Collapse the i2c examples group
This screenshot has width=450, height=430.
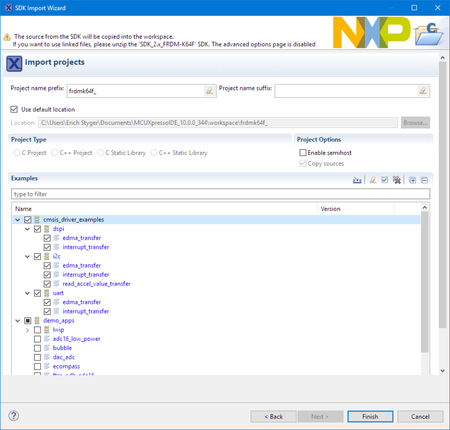pyautogui.click(x=27, y=256)
